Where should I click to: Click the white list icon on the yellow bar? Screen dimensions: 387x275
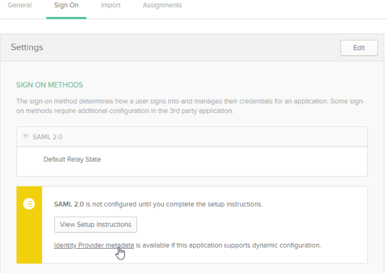click(x=29, y=204)
